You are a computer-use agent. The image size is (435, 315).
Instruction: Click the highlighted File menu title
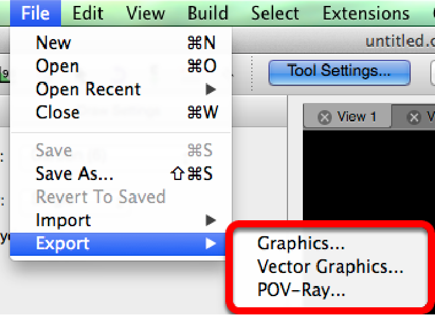[x=36, y=13]
